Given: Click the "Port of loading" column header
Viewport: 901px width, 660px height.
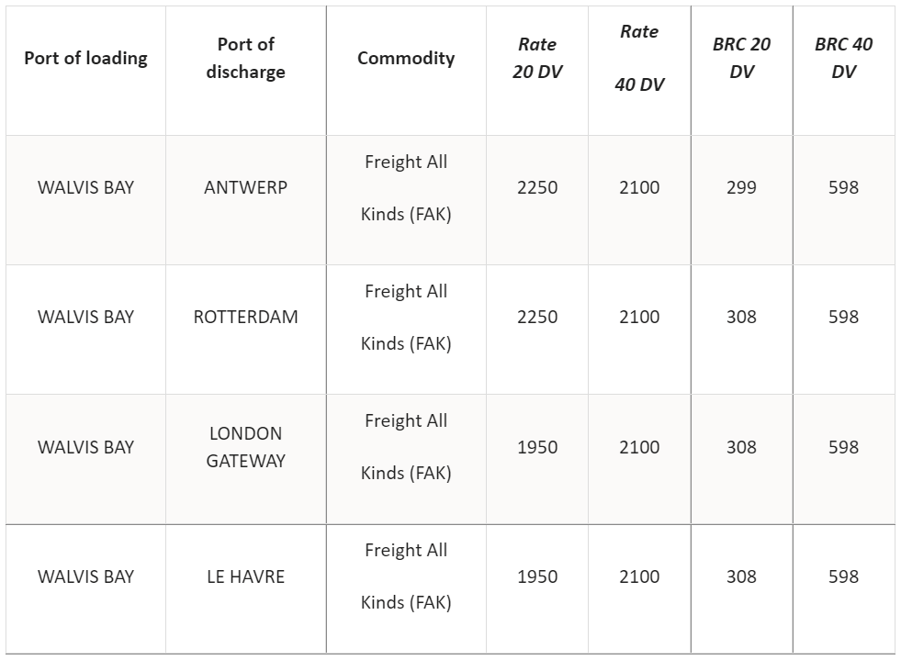Looking at the screenshot, I should click(x=85, y=58).
